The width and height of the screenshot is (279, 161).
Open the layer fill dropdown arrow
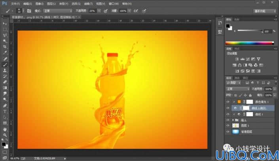point(275,95)
